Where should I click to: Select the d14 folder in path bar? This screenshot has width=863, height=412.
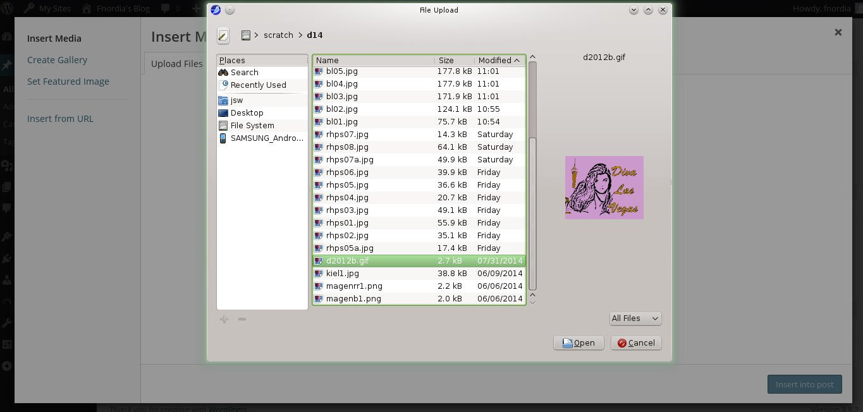point(315,35)
